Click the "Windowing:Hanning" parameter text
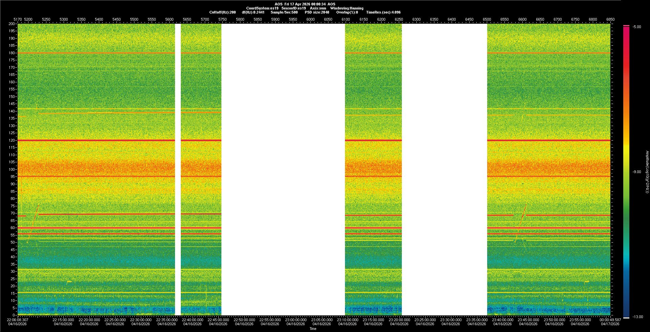The image size is (650, 332). [x=347, y=8]
